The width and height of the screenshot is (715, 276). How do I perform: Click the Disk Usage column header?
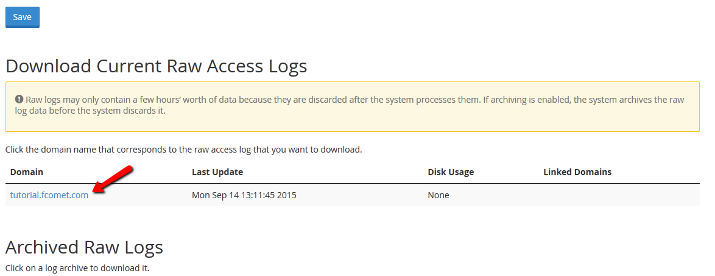tap(451, 172)
